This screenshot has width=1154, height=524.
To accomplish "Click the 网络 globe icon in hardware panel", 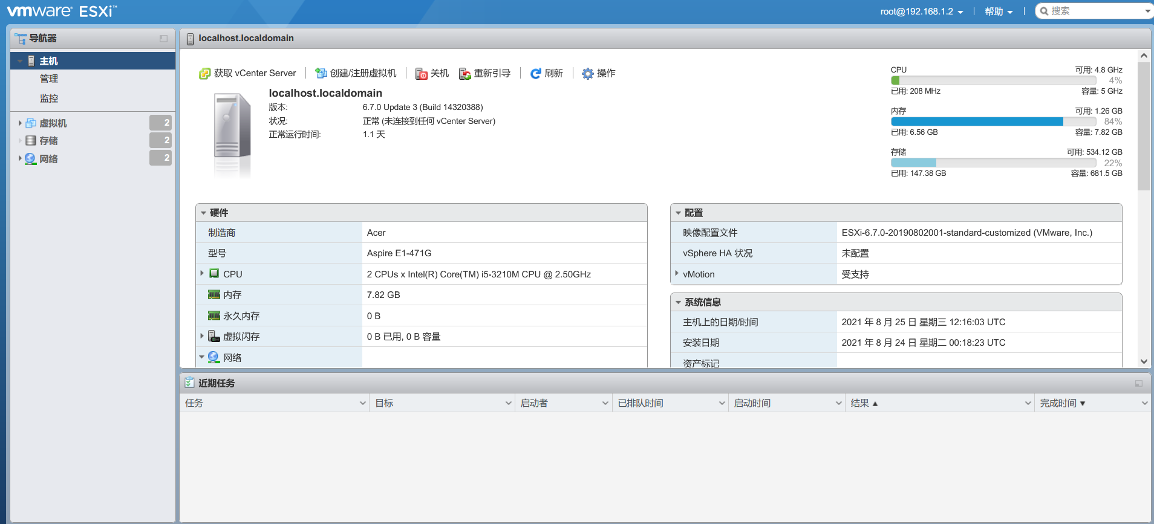I will [214, 357].
